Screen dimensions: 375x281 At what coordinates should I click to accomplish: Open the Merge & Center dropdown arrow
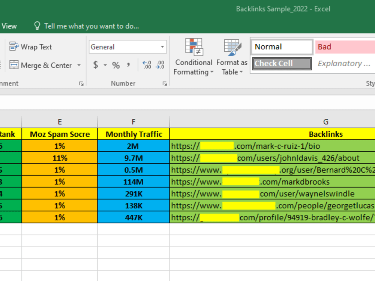click(x=79, y=65)
